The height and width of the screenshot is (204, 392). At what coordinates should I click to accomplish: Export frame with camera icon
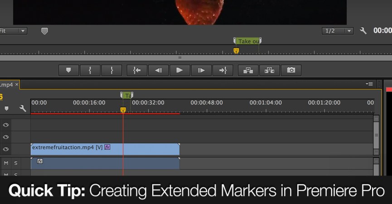(x=291, y=70)
